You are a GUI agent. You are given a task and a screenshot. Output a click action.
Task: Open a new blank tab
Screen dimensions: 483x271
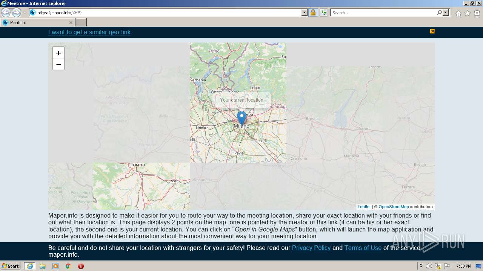[x=81, y=23]
